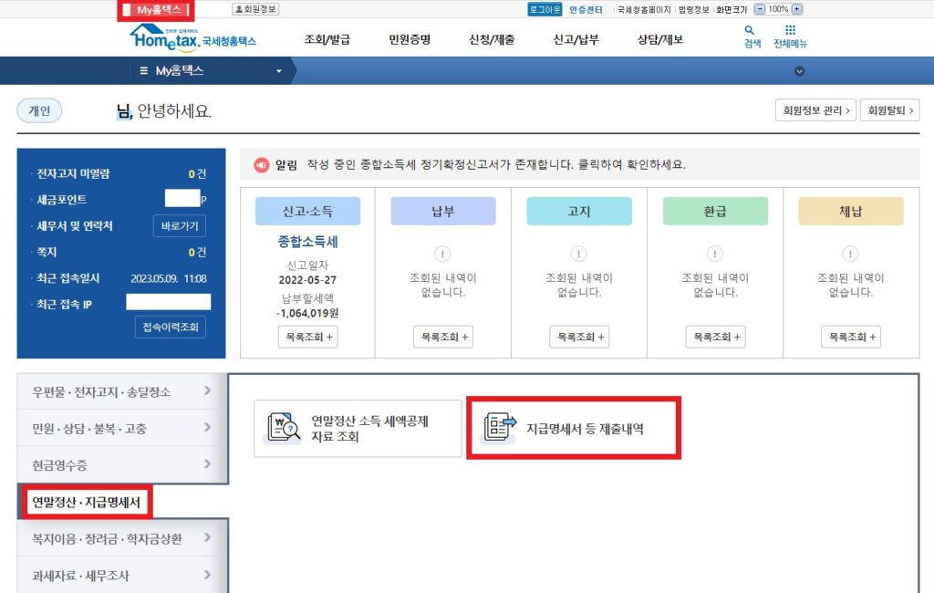The width and height of the screenshot is (934, 593).
Task: Open the 신고/납부 menu
Action: pos(576,37)
